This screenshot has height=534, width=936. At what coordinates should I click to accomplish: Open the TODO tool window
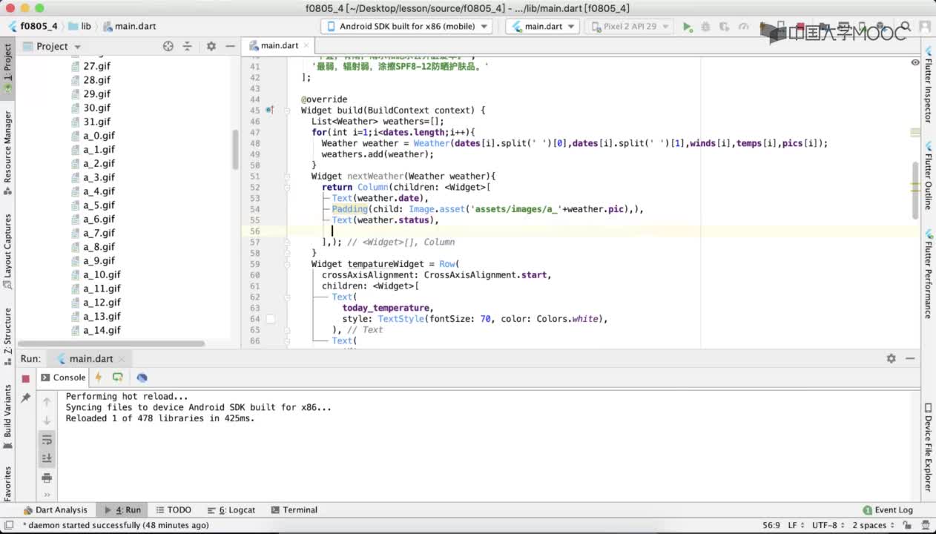[173, 510]
